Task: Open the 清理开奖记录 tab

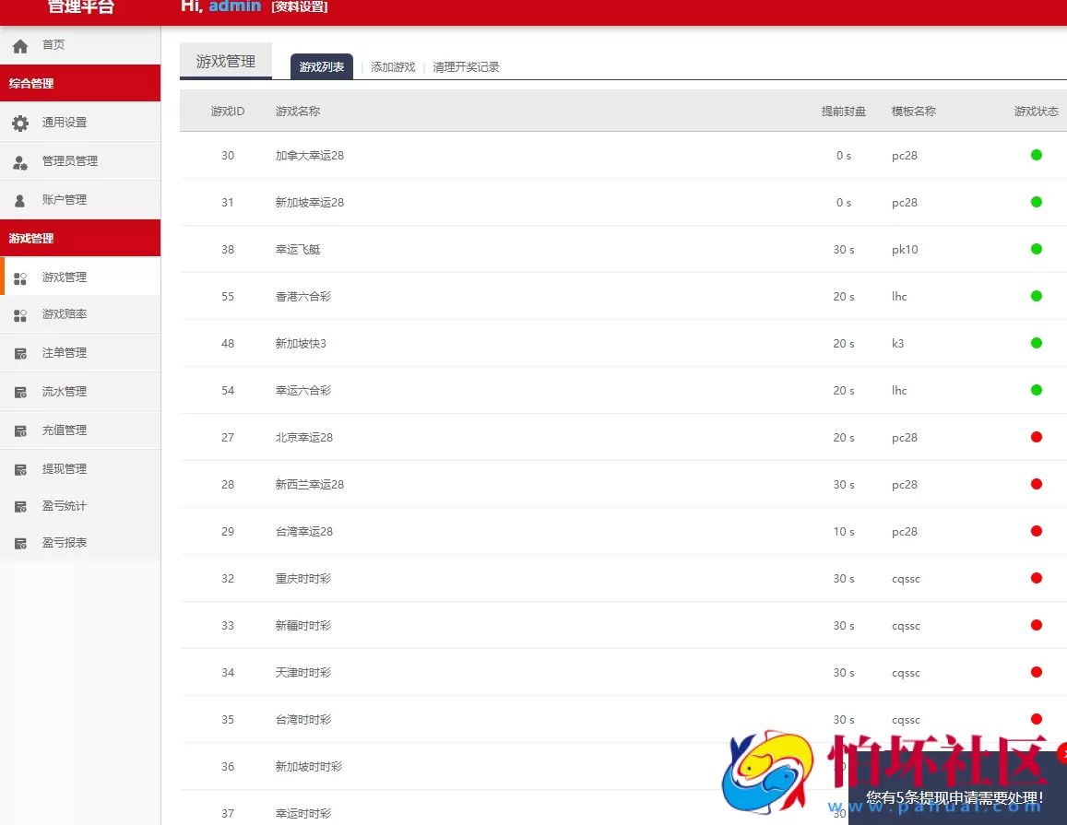Action: (466, 66)
